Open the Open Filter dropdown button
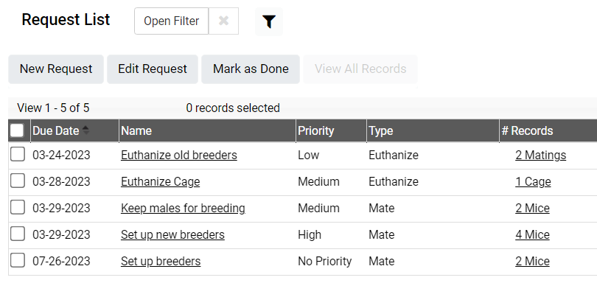This screenshot has height=283, width=597. 171,21
